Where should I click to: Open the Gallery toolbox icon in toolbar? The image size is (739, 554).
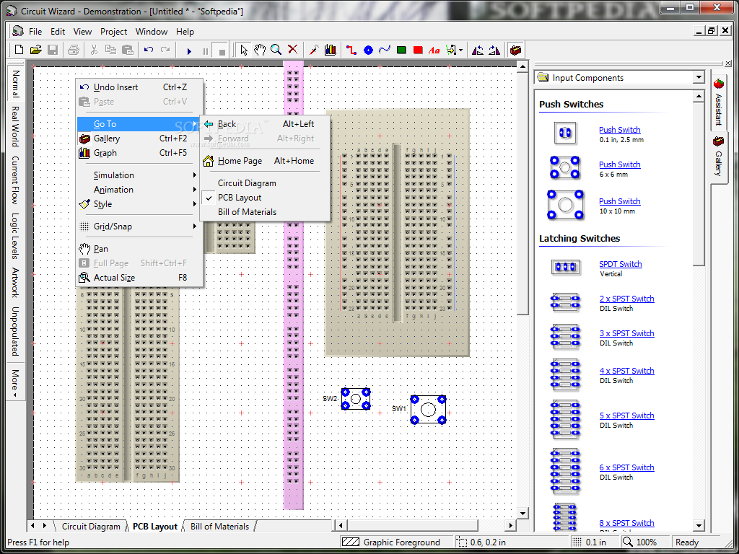tap(515, 50)
